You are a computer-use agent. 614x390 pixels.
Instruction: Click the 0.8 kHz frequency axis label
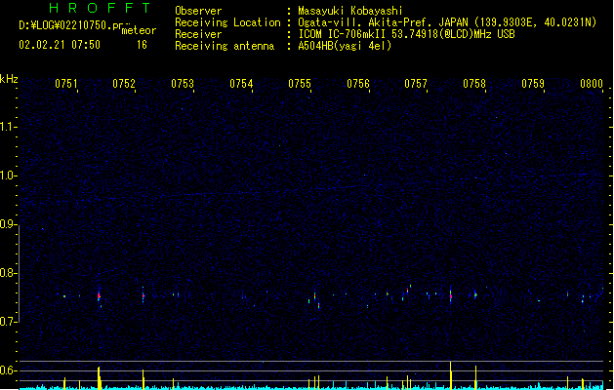click(x=7, y=273)
